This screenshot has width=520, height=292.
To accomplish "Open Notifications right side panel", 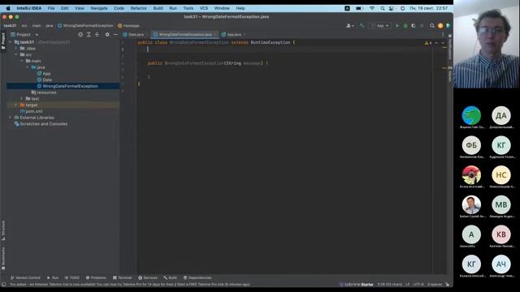I will [450, 46].
